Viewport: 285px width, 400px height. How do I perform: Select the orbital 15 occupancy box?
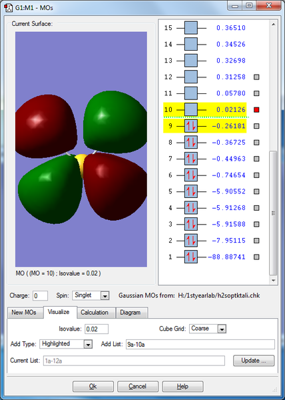191,28
